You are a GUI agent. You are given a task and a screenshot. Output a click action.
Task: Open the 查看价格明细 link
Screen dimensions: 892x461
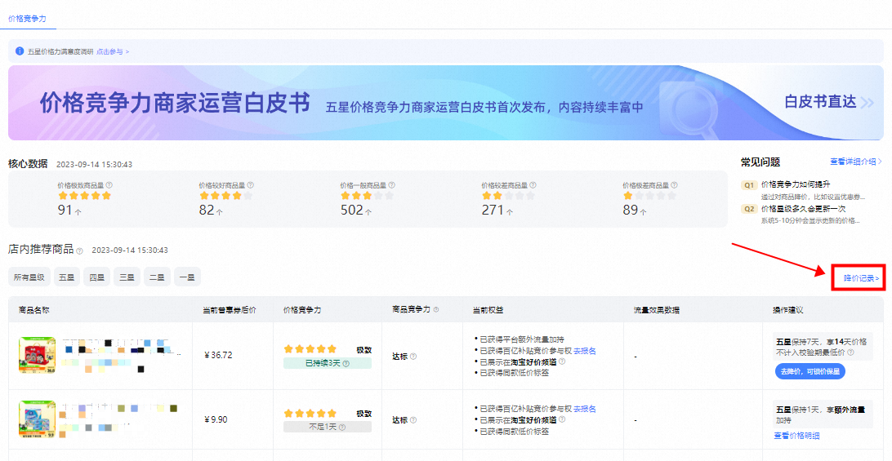coord(796,436)
